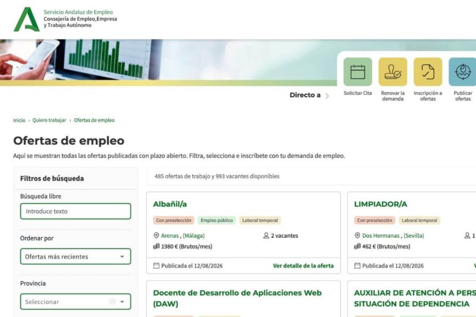Click the calendar icon in the Albañil/a card
Image resolution: width=476 pixels, height=317 pixels.
156,266
